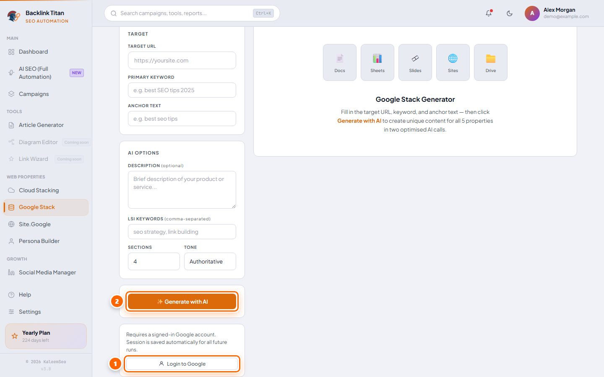Focus the Target URL field
Viewport: 604px width, 377px height.
182,60
